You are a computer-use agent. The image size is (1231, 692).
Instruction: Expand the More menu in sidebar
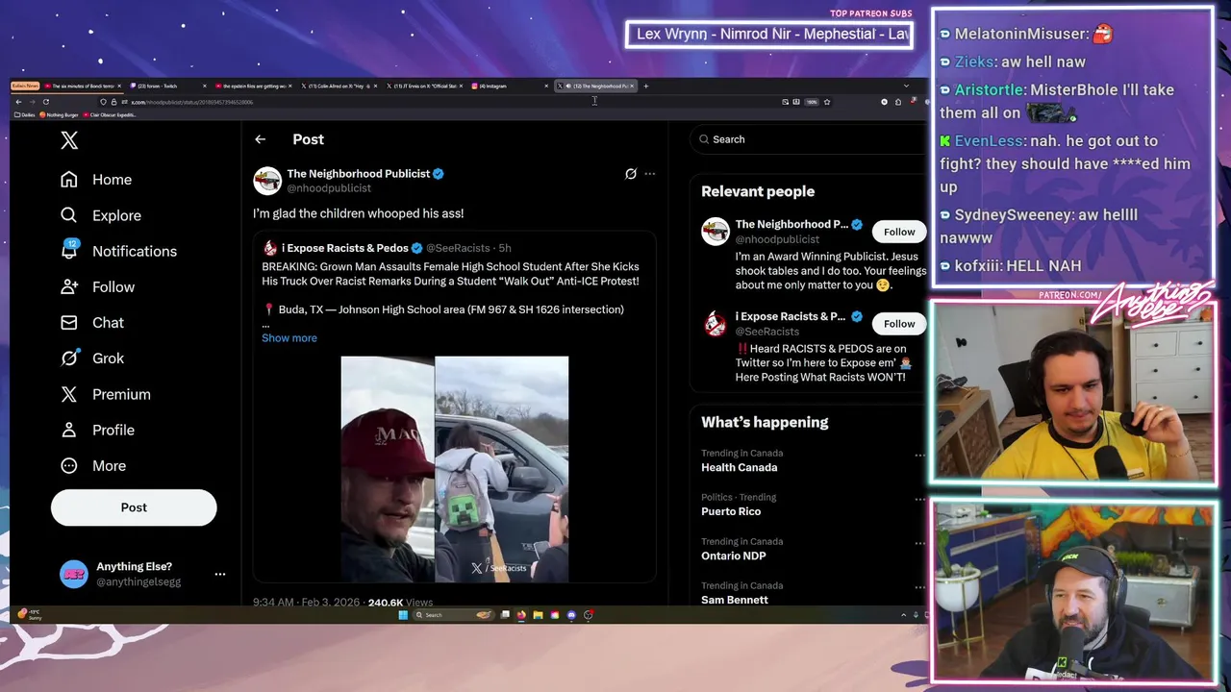(x=93, y=466)
